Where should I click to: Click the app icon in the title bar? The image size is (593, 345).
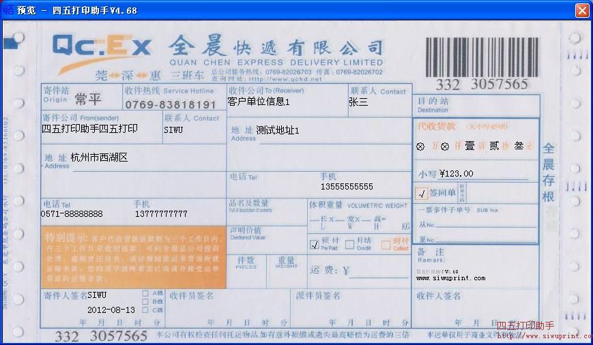pos(8,10)
